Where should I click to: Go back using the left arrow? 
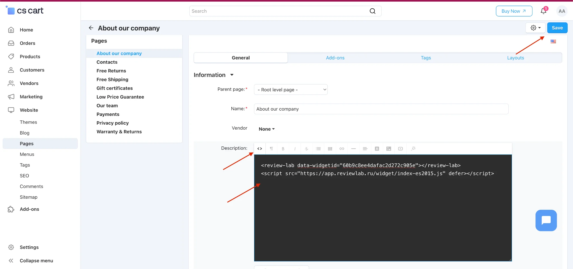[x=91, y=28]
